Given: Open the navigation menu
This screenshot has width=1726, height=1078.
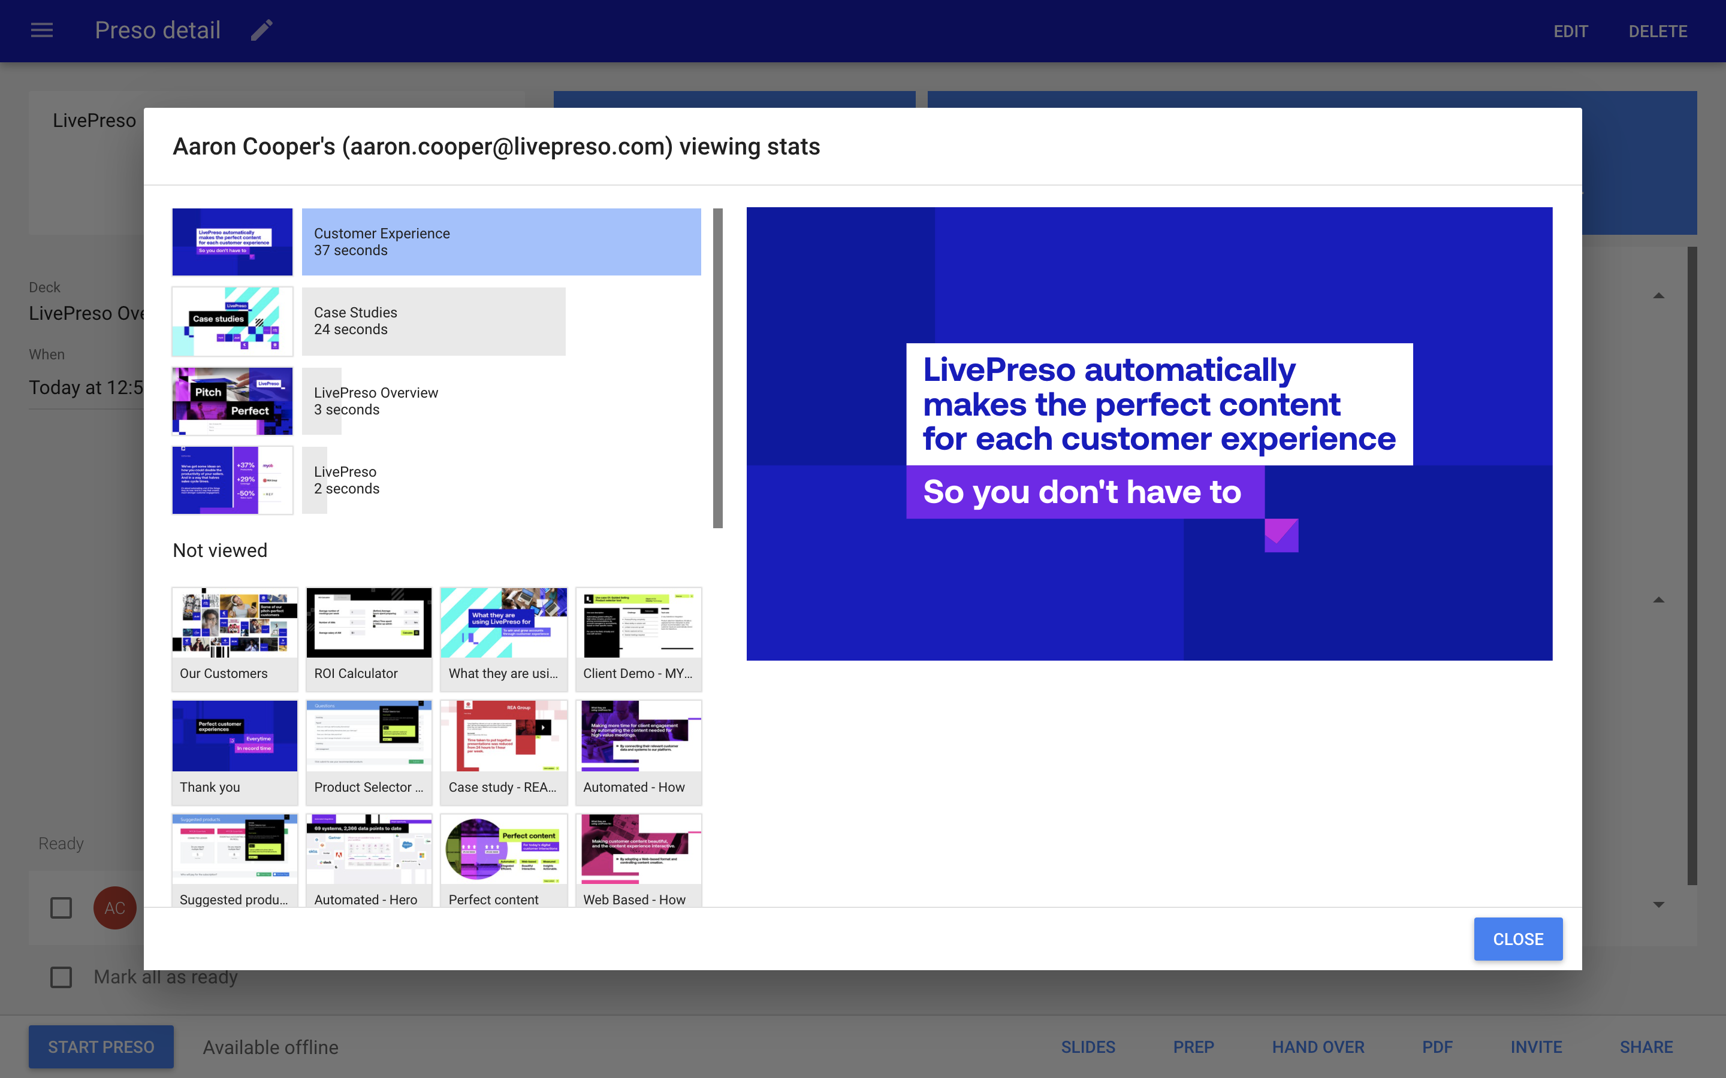Looking at the screenshot, I should (x=41, y=30).
